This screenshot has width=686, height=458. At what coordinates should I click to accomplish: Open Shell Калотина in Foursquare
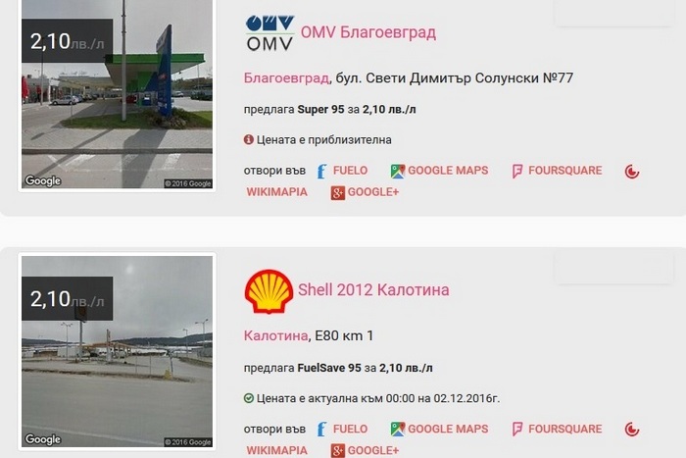pos(557,430)
